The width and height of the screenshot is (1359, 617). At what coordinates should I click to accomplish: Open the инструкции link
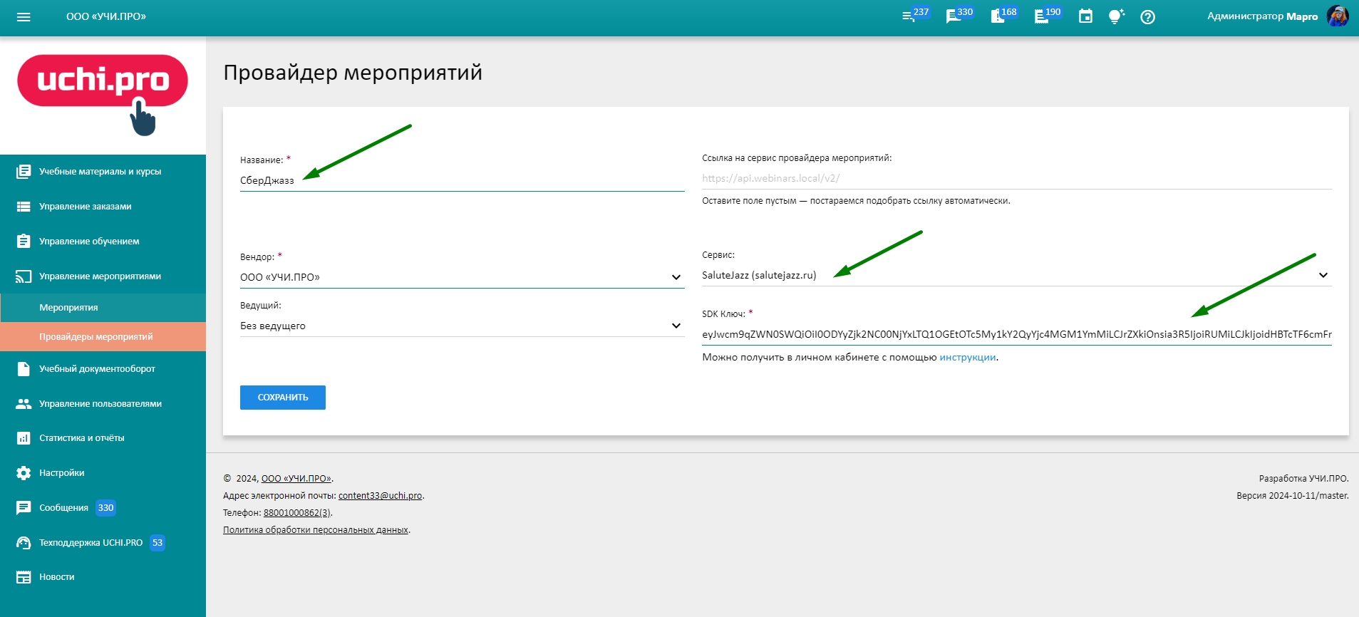pyautogui.click(x=968, y=358)
